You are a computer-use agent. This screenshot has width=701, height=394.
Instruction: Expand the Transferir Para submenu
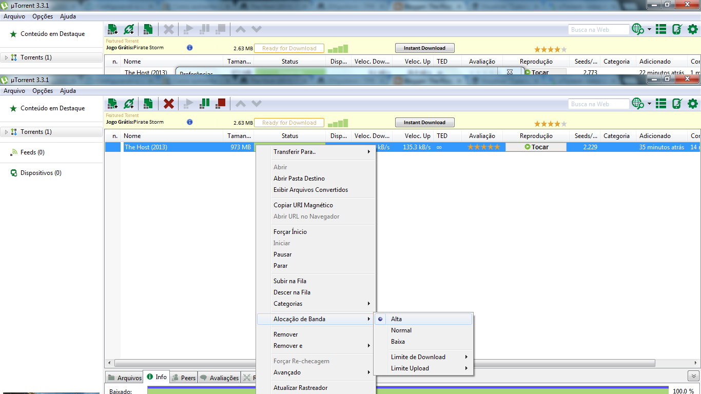click(316, 152)
